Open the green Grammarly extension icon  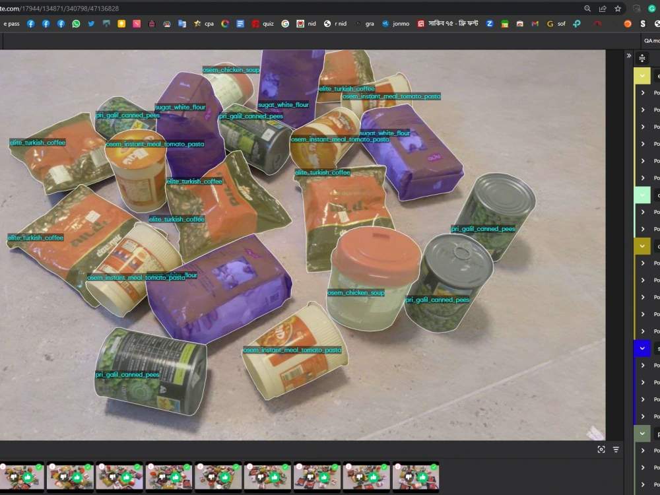click(x=652, y=9)
